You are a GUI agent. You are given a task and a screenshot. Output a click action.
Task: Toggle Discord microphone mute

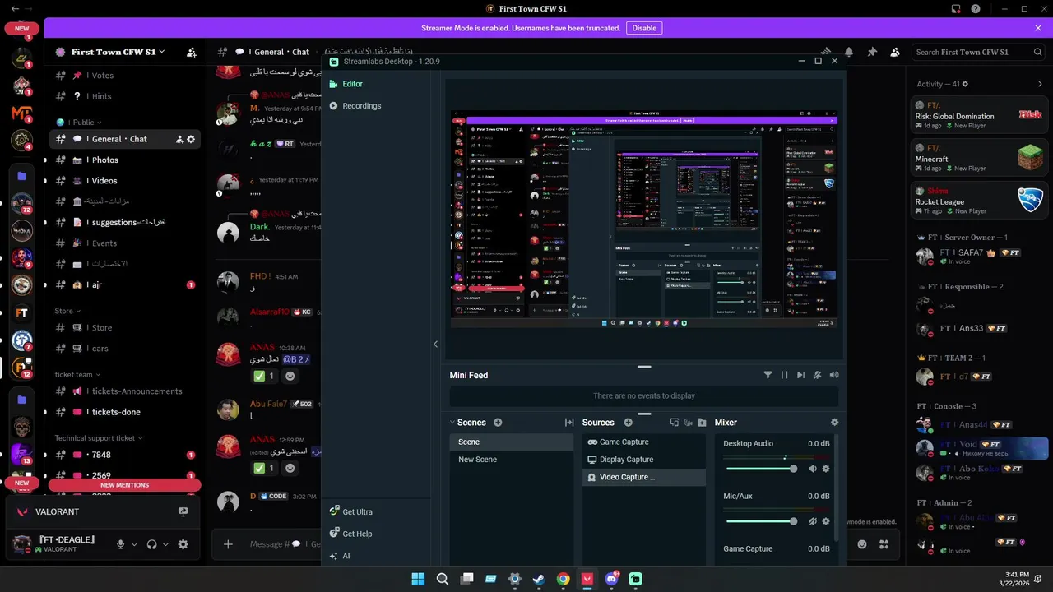(121, 544)
